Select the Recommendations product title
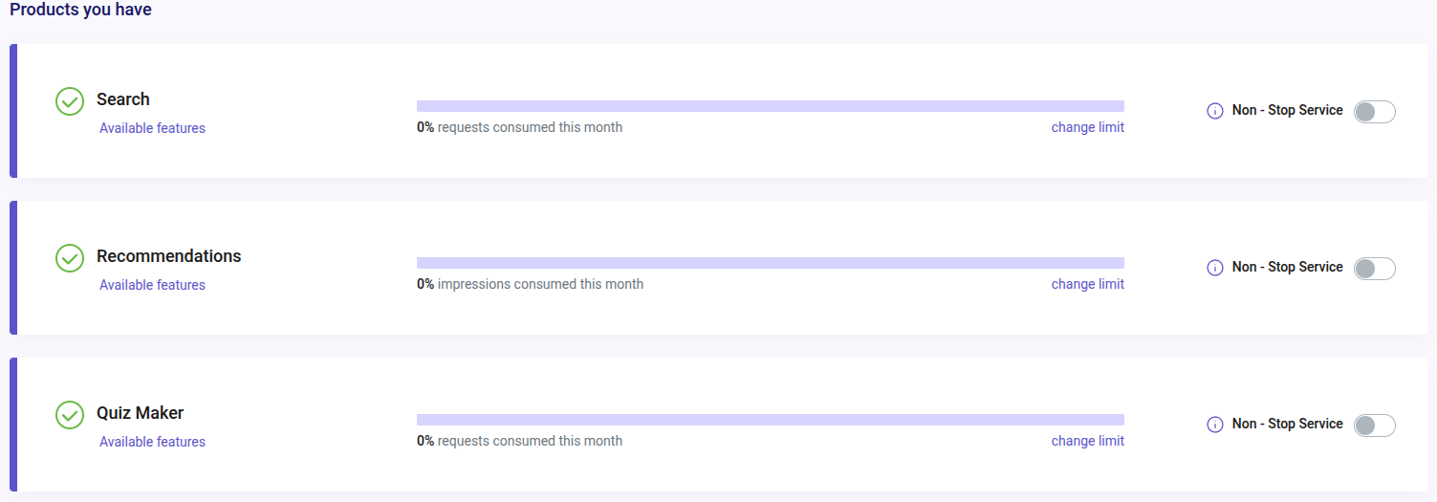 click(x=169, y=256)
